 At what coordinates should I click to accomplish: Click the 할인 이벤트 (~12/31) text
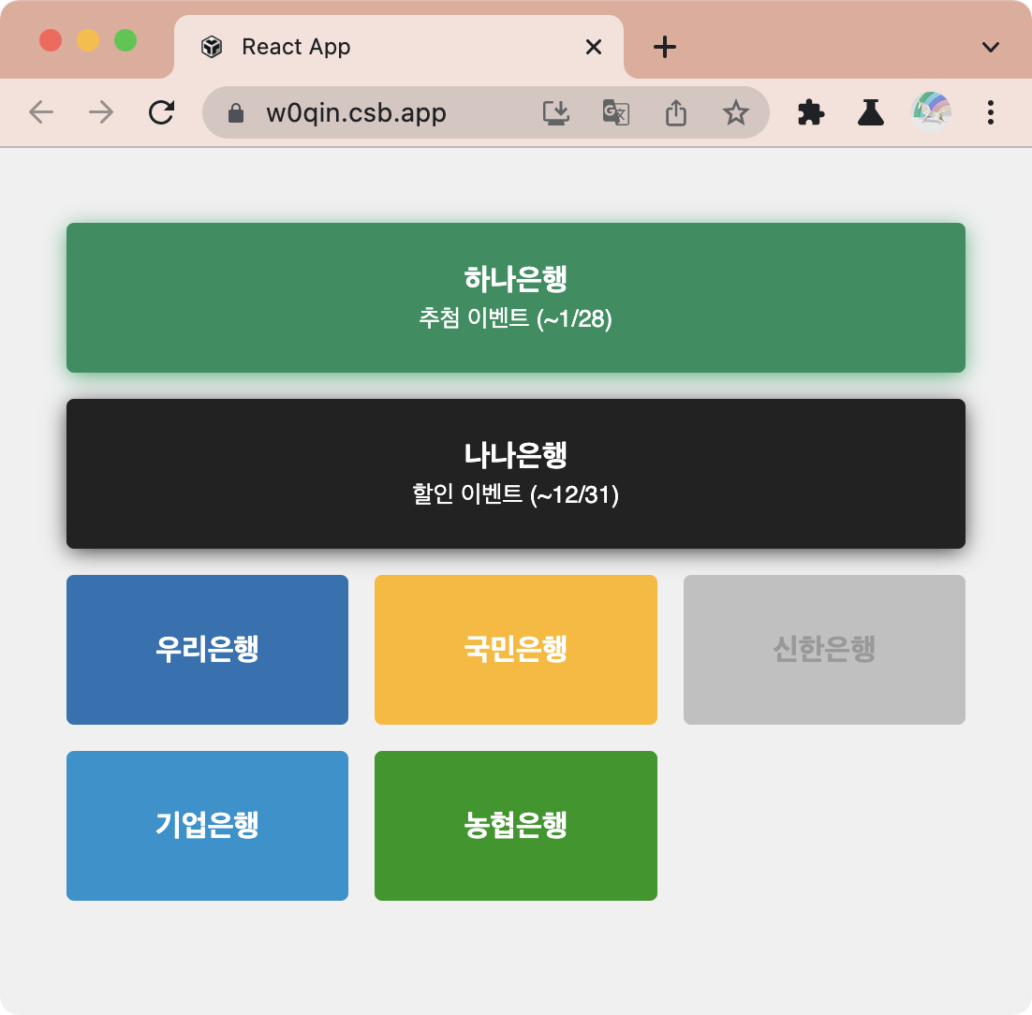(x=516, y=494)
